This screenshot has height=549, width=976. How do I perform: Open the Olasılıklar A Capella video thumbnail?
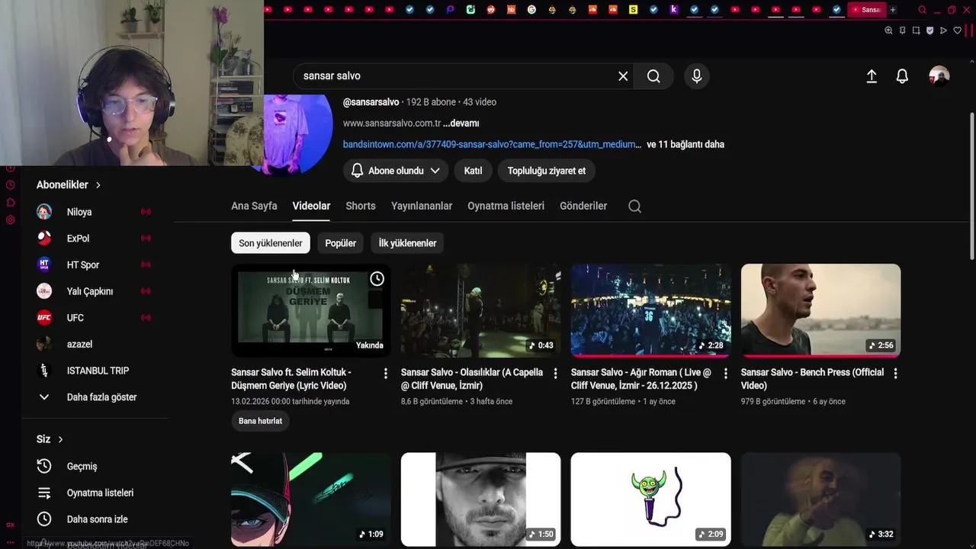(481, 310)
